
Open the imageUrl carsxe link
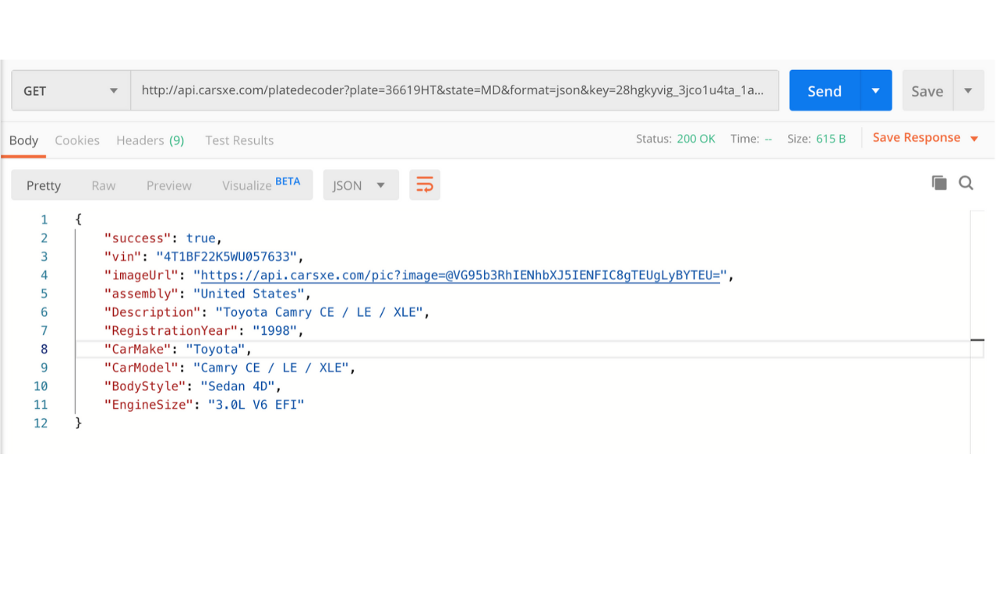pyautogui.click(x=460, y=275)
